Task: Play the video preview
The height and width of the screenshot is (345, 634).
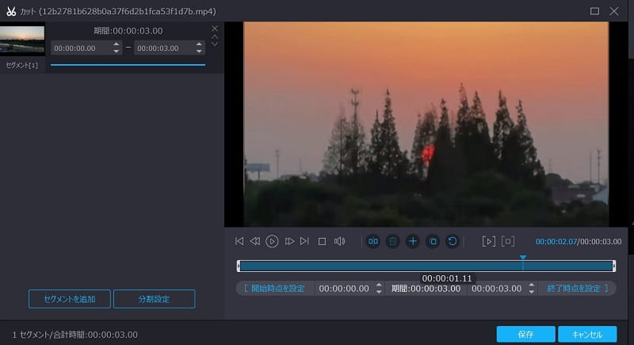Action: pos(272,241)
